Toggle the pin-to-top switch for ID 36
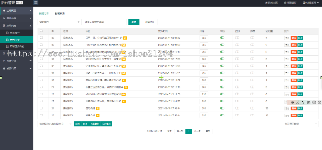This screenshot has height=150, width=322. coord(237,38)
